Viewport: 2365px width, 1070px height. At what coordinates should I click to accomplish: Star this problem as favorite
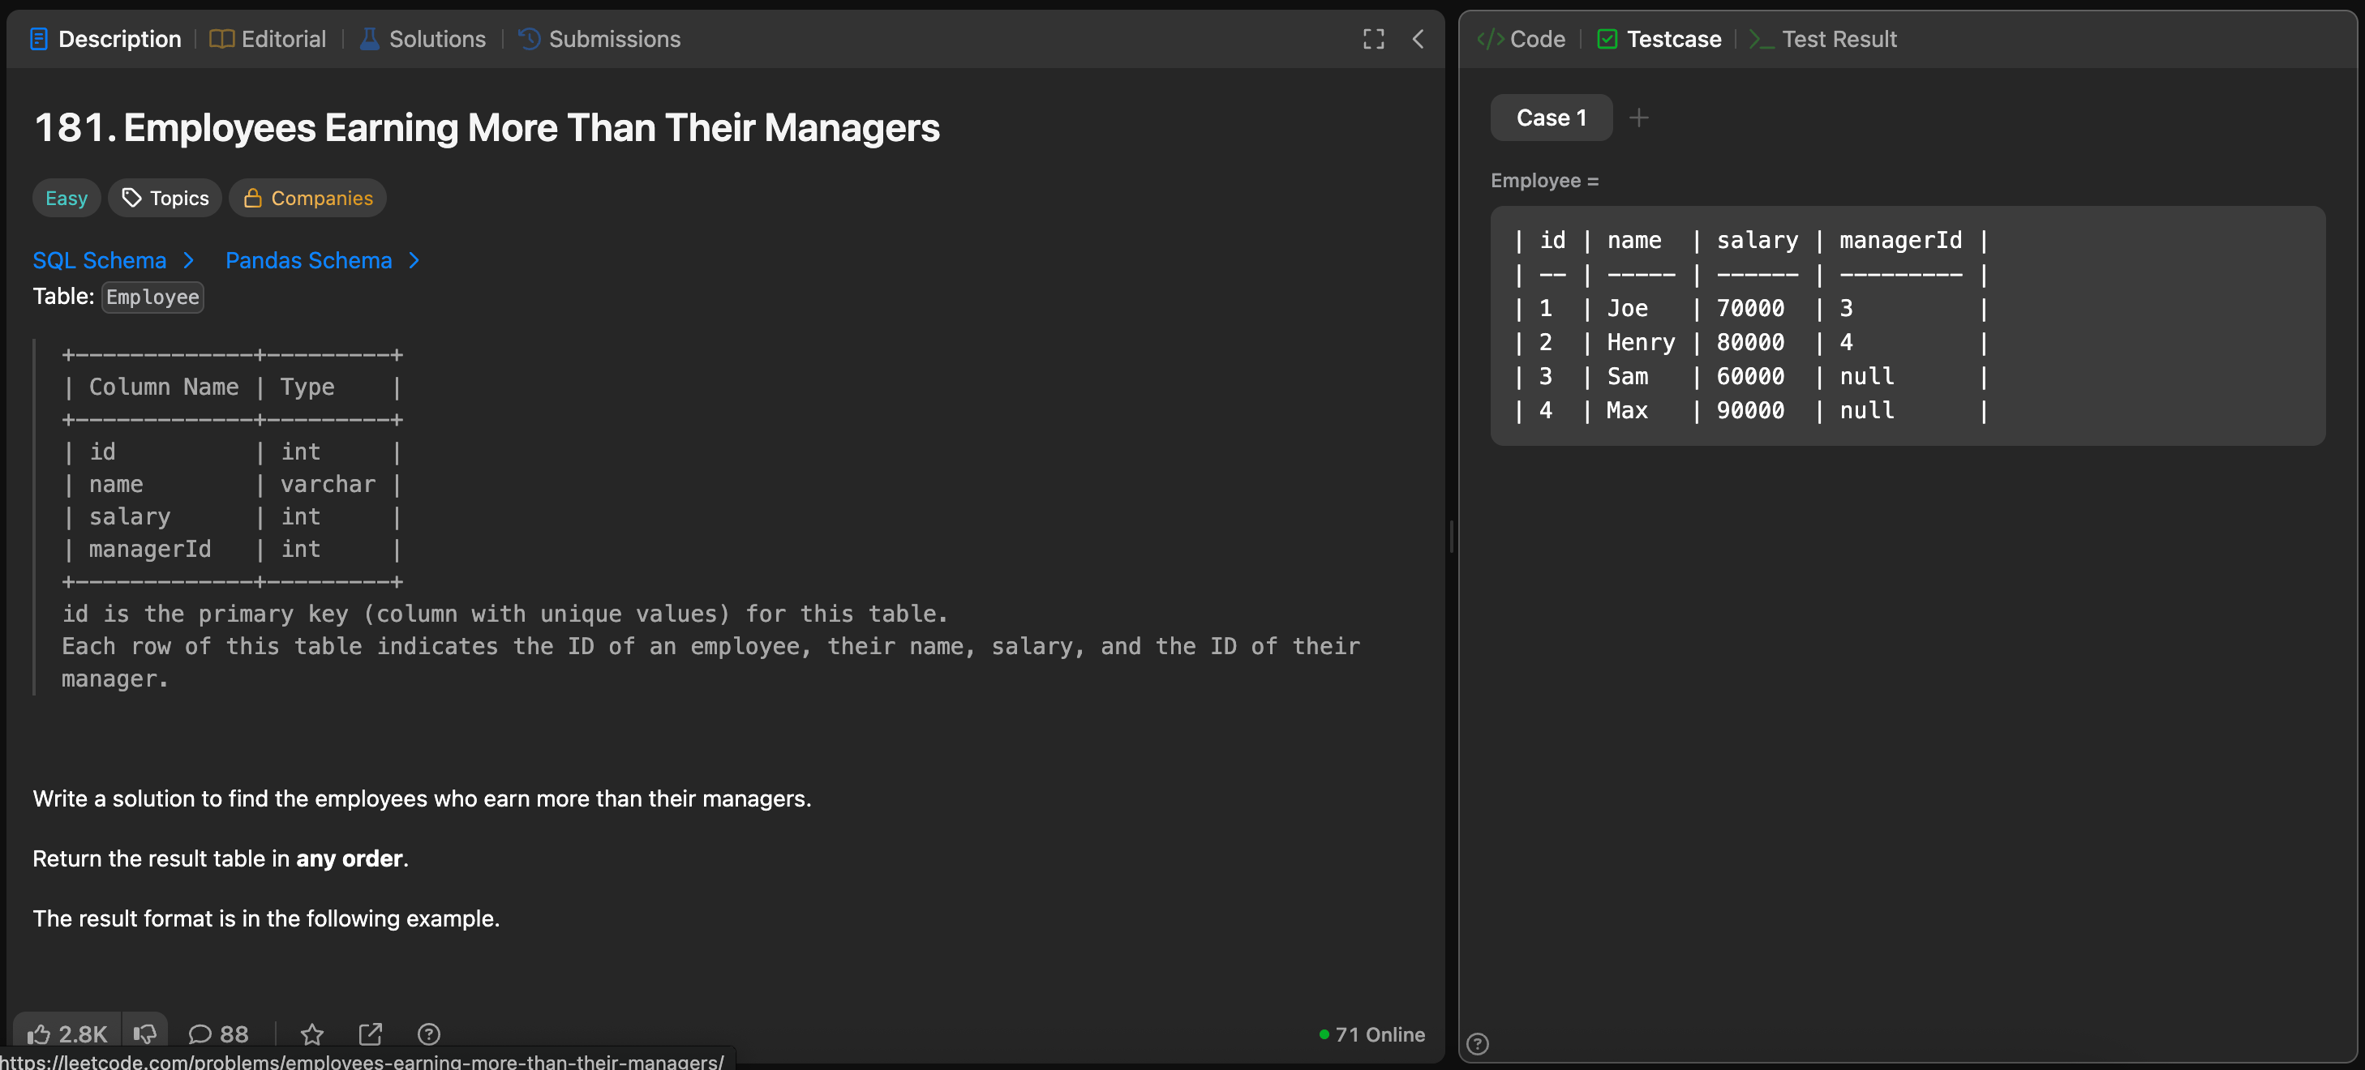(x=312, y=1034)
